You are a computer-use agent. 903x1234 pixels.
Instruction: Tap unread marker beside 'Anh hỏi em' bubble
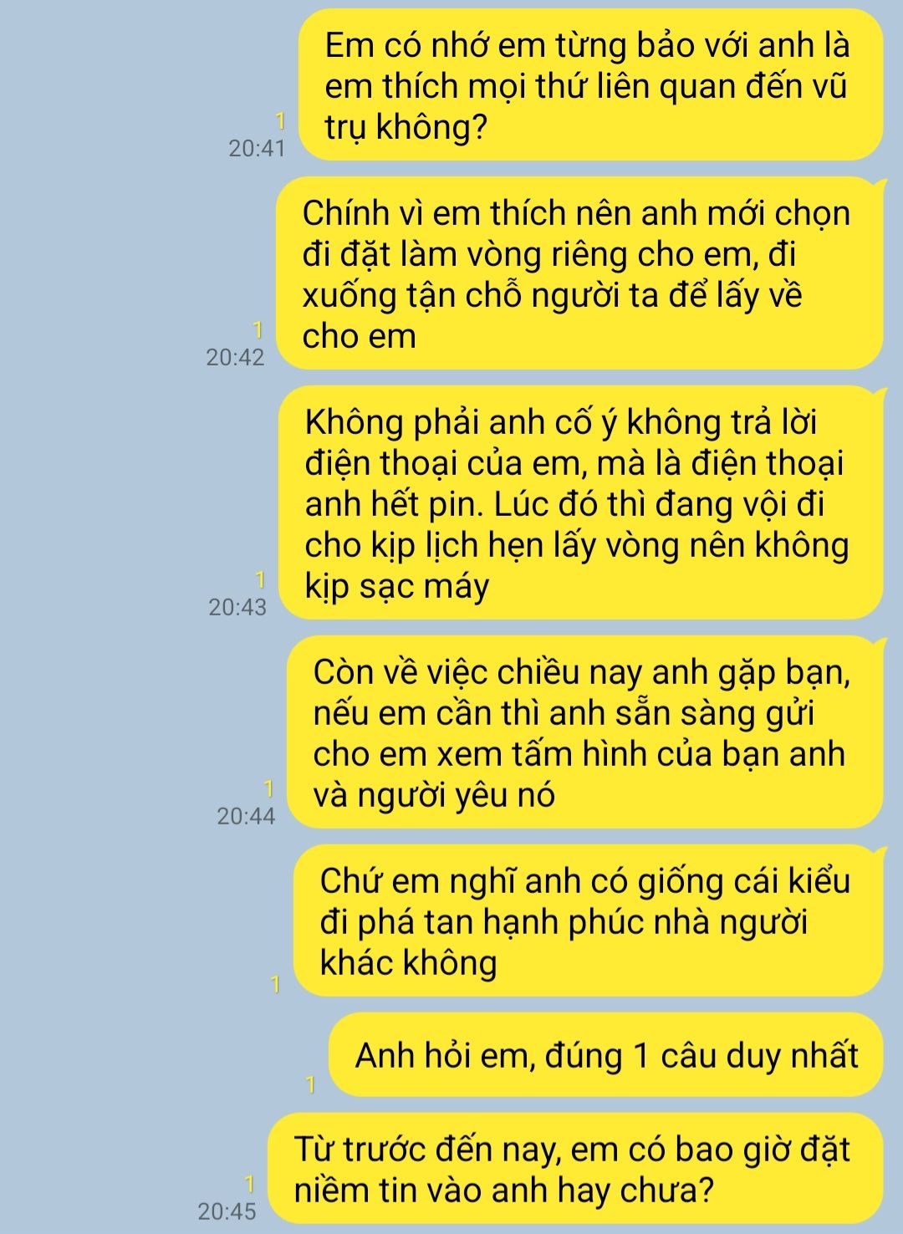pyautogui.click(x=311, y=1085)
